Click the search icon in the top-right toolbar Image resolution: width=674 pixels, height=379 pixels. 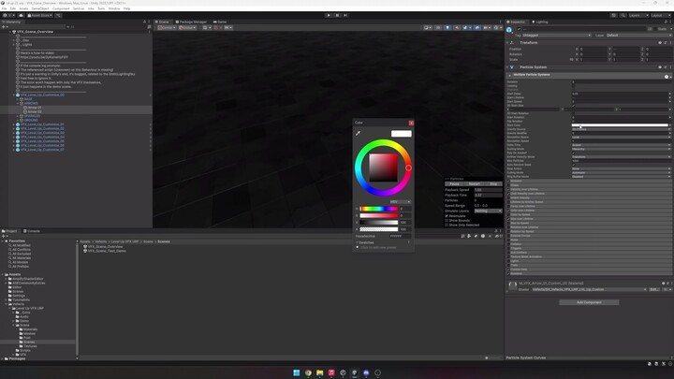coord(623,16)
